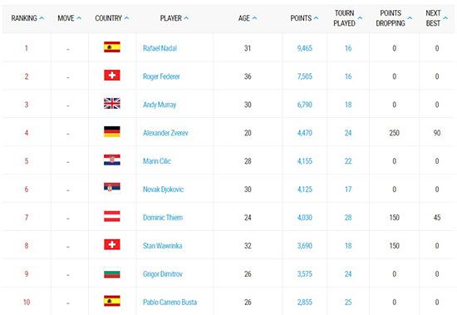This screenshot has height=315, width=457.
Task: Open Thiem's 28 tournaments played link
Action: (348, 218)
